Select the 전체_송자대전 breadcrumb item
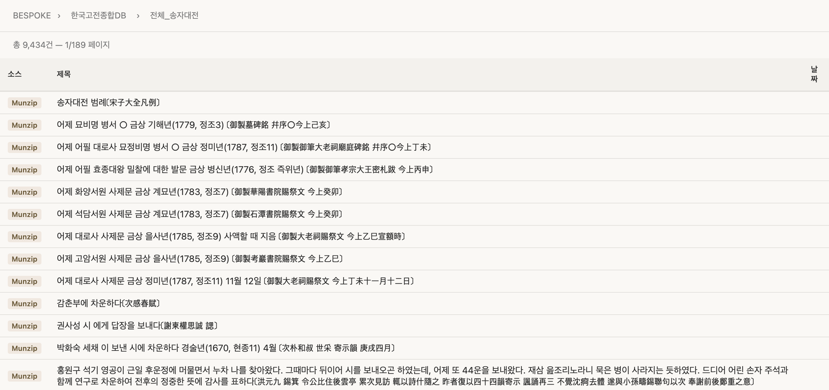Screen dimensions: 829x390 point(174,15)
